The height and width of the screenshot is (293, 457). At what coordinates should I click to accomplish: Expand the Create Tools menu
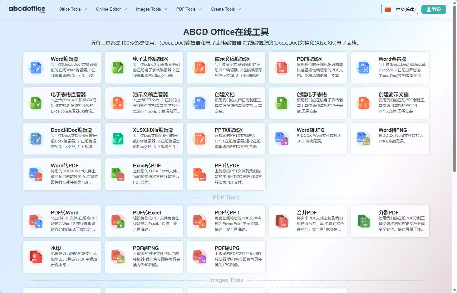[226, 9]
